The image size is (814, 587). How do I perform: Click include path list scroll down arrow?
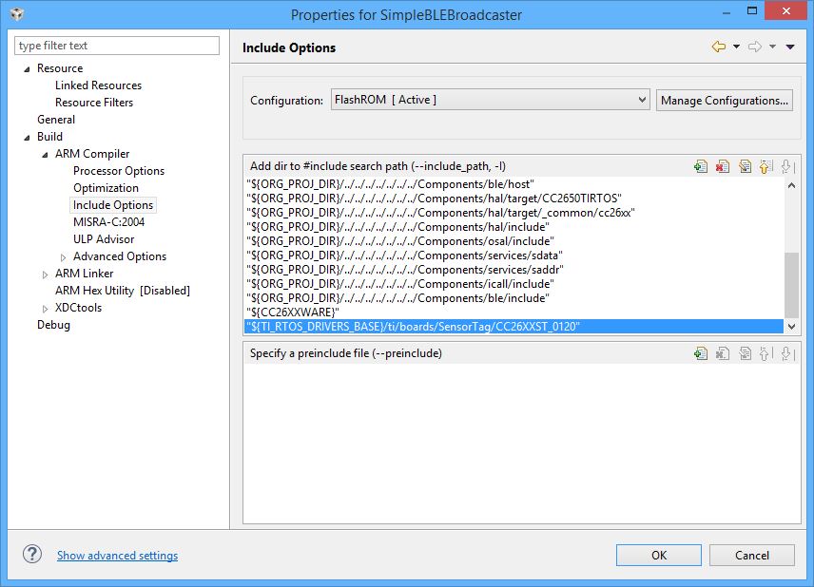click(x=791, y=326)
